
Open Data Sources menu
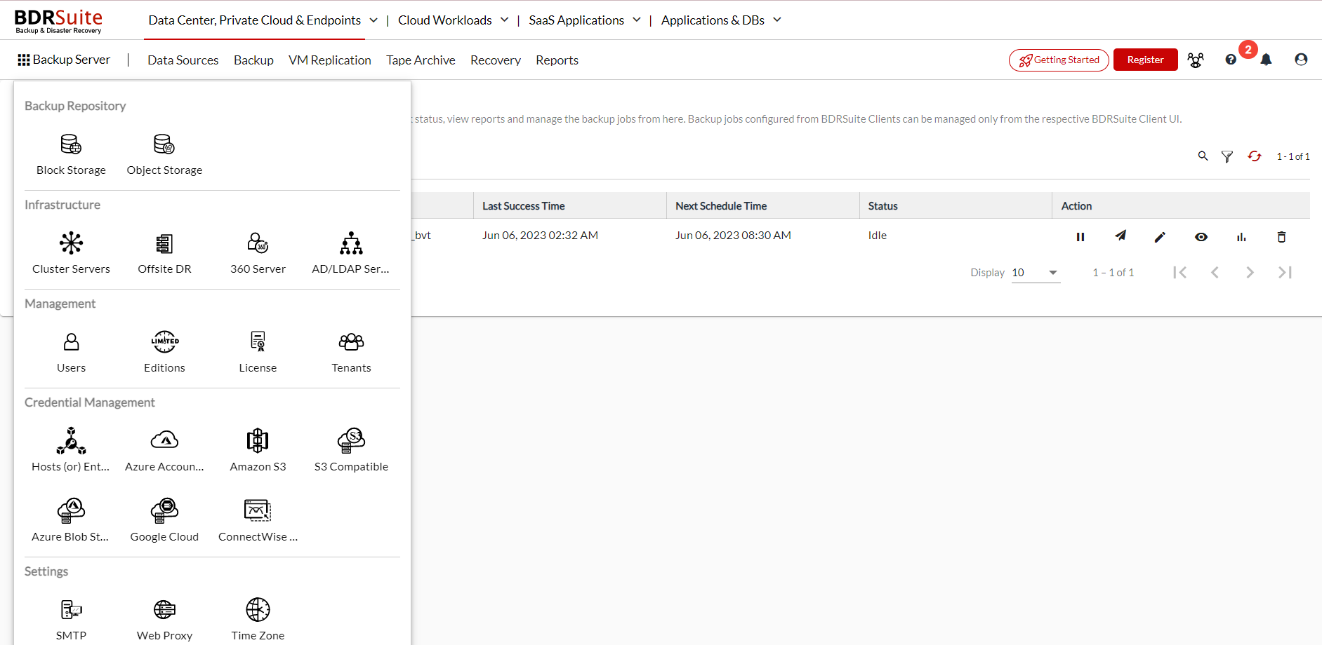point(183,60)
